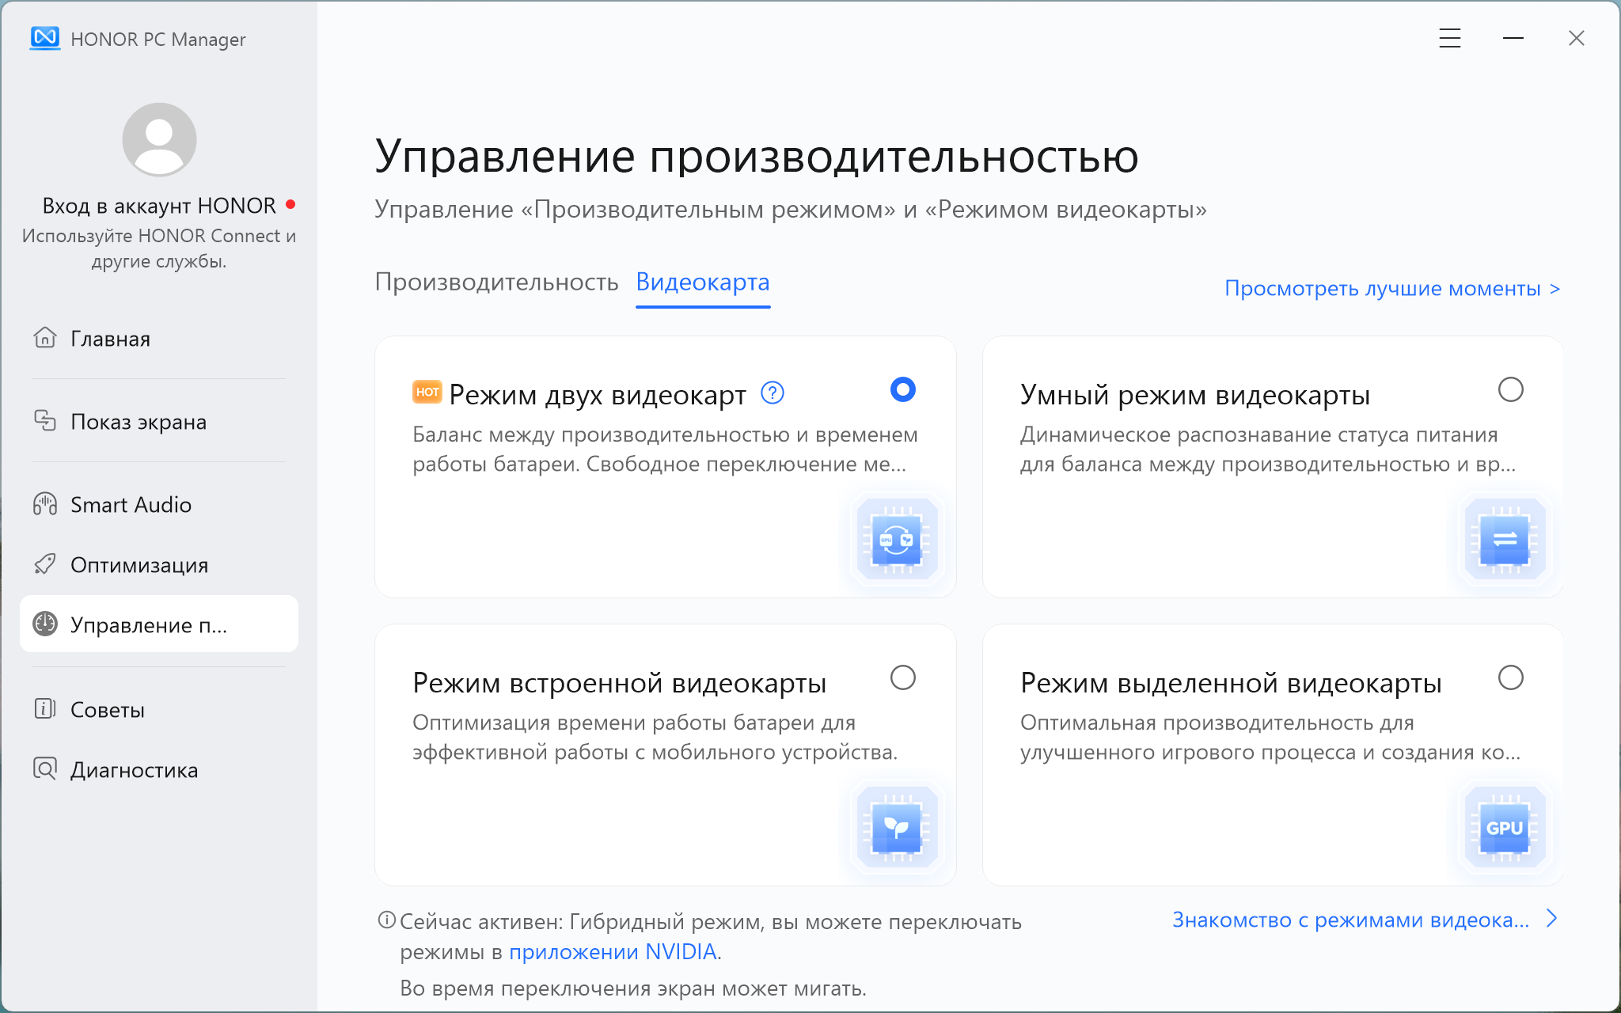Open the Оптимизация section
Screen dimensions: 1621x1013
click(139, 564)
